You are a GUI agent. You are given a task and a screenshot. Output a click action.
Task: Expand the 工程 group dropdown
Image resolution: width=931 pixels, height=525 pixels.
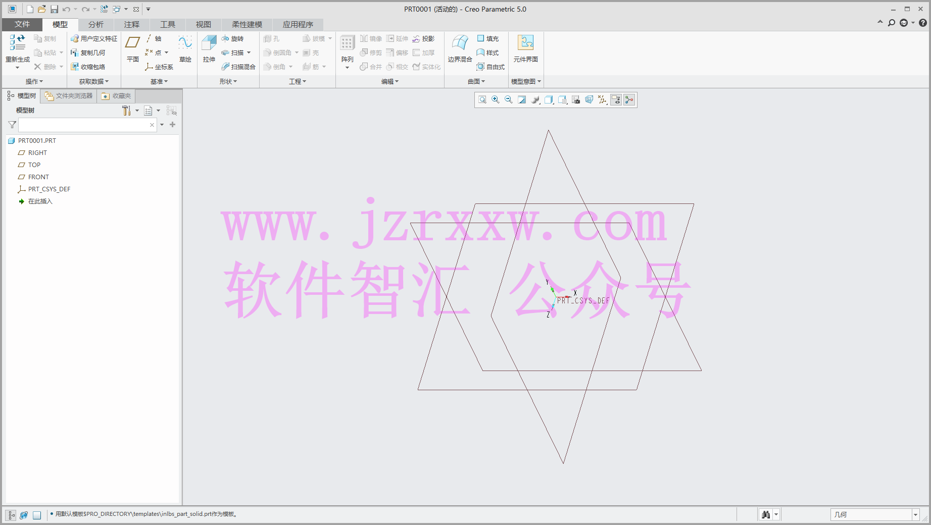coord(298,81)
